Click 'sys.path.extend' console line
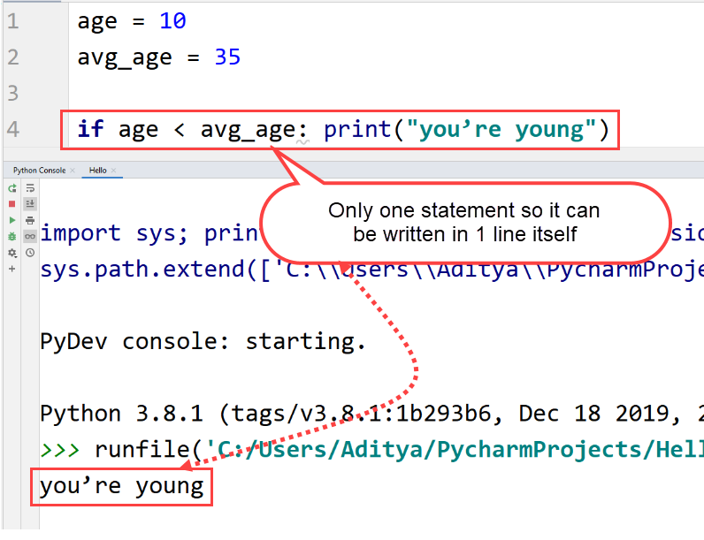 click(x=371, y=270)
